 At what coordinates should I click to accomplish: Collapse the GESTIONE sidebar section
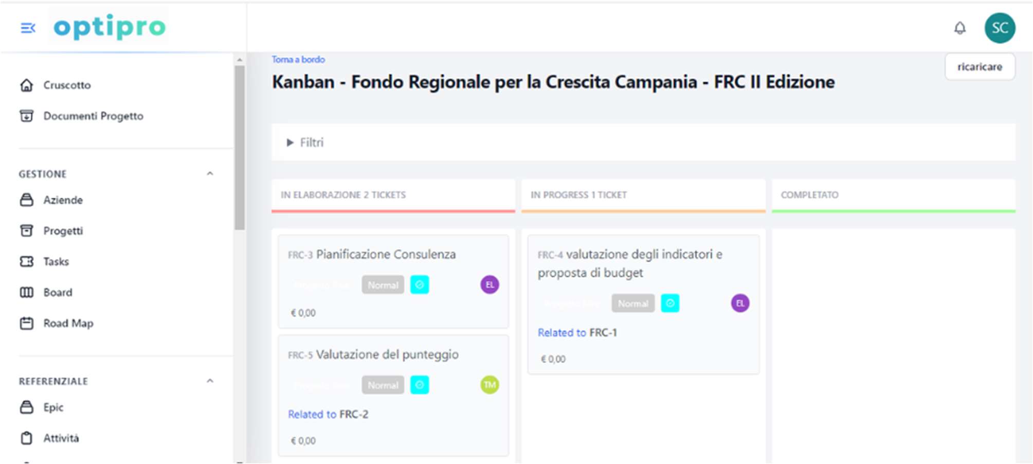(210, 174)
